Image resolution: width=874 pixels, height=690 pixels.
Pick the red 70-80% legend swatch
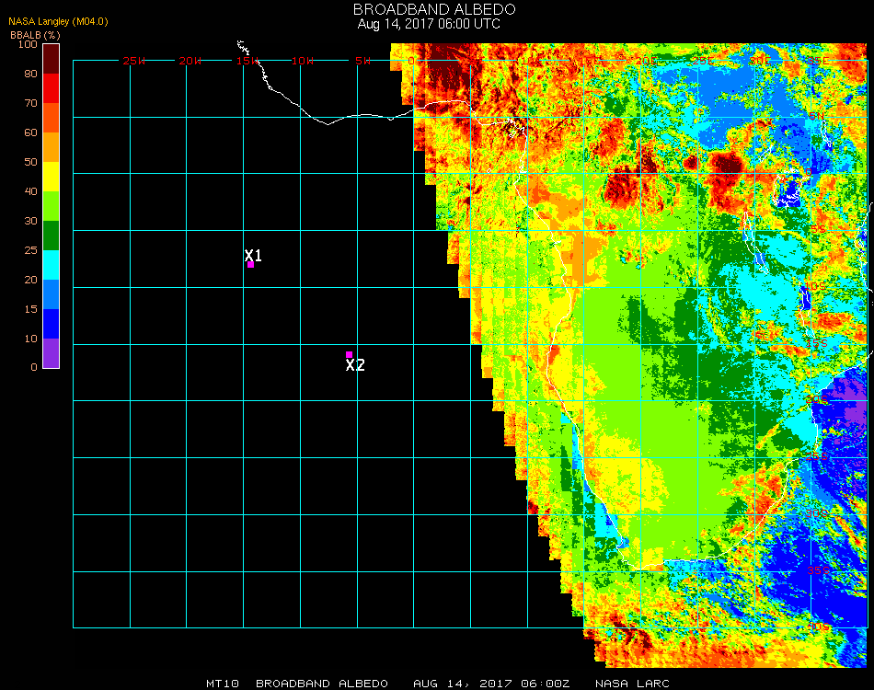[x=52, y=88]
